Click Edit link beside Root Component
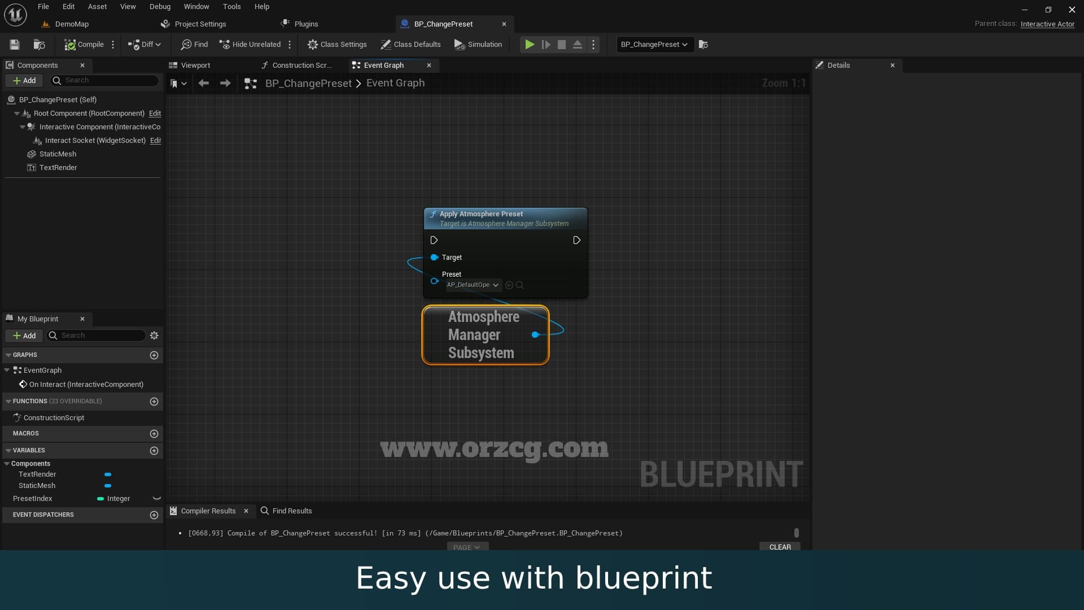This screenshot has height=610, width=1084. point(155,114)
